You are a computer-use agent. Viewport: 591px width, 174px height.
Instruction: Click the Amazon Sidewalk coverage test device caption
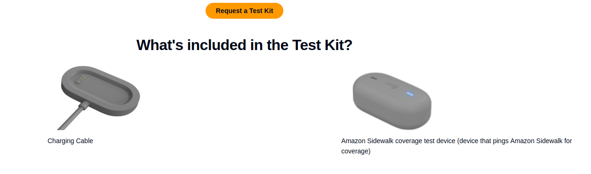click(x=457, y=146)
